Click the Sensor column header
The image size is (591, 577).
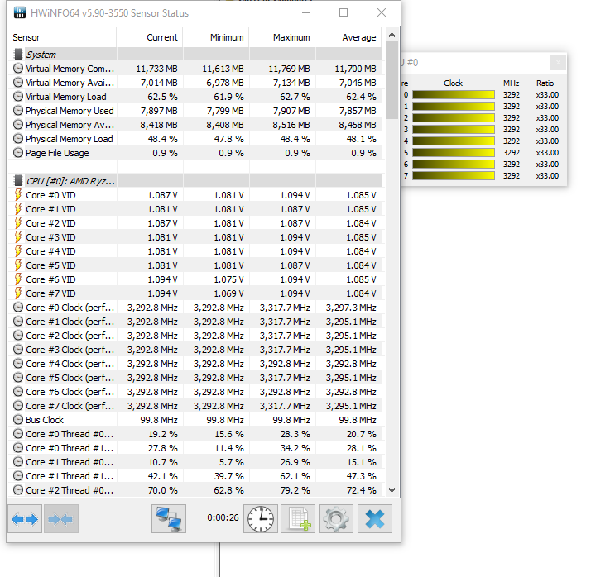(x=62, y=37)
